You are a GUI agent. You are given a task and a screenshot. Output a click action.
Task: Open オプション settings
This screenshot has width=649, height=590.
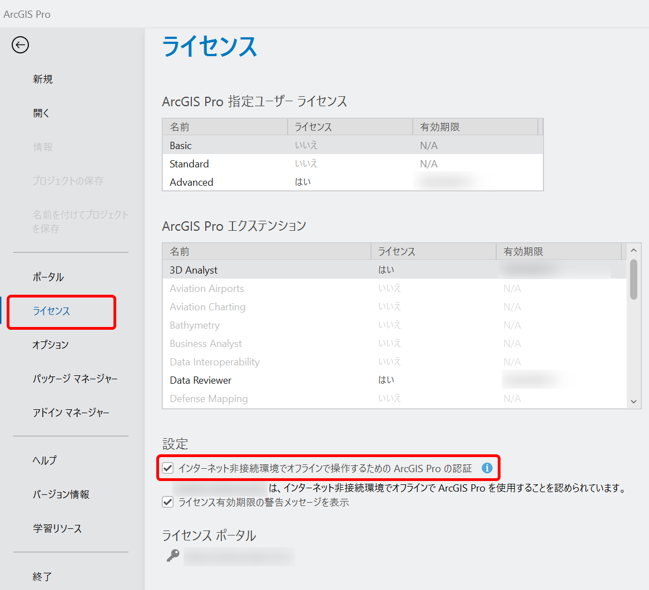[51, 345]
